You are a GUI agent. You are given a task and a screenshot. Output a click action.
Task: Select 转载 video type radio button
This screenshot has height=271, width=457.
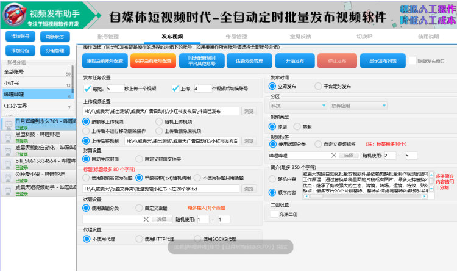[297, 126]
